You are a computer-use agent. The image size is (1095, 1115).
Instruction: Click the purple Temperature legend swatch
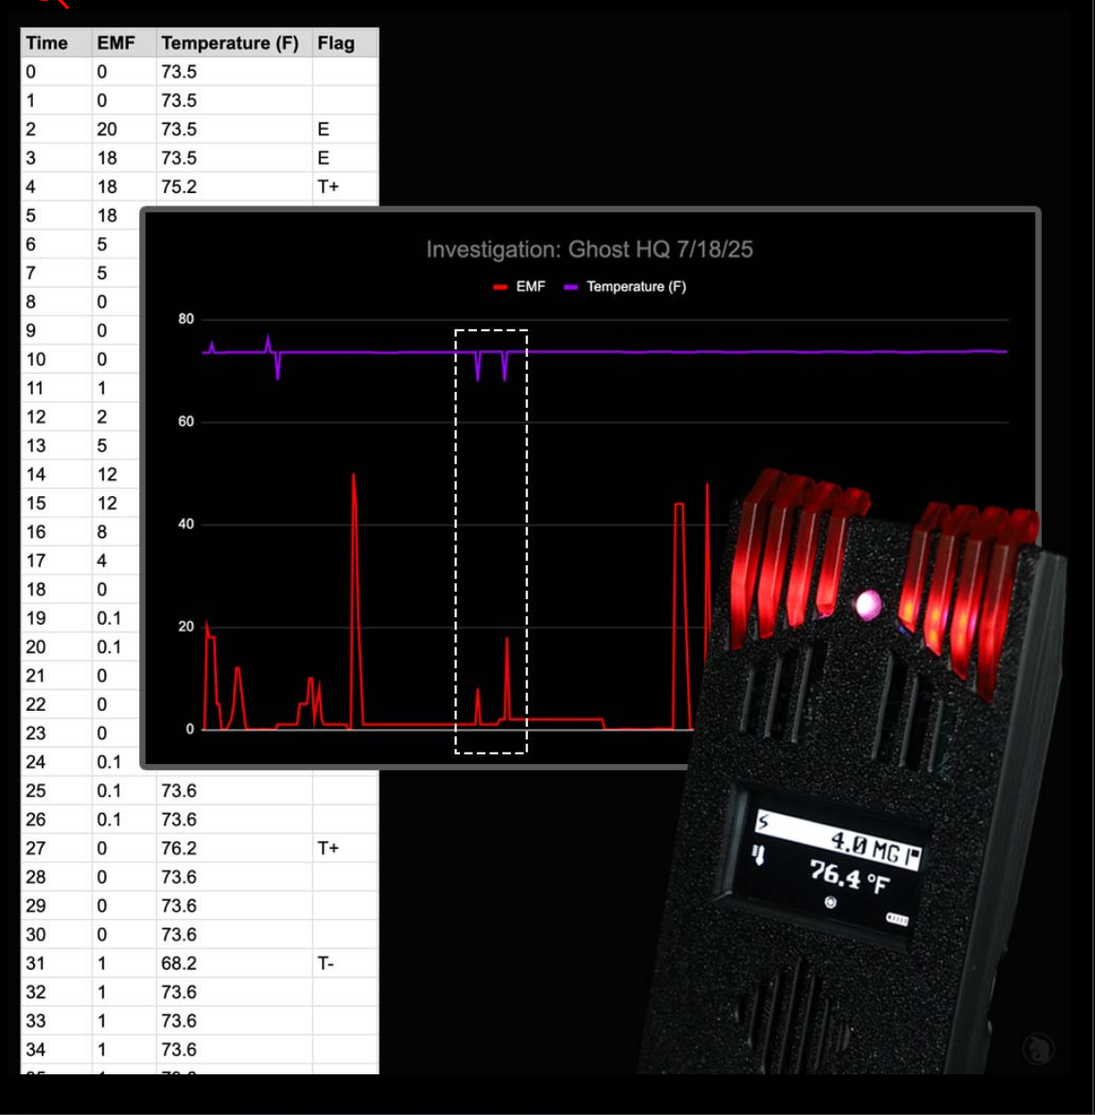tap(571, 287)
